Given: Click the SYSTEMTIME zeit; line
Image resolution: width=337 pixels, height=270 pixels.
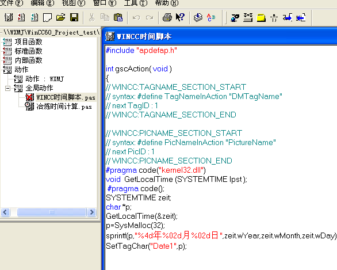Looking at the screenshot, I should 139,197.
